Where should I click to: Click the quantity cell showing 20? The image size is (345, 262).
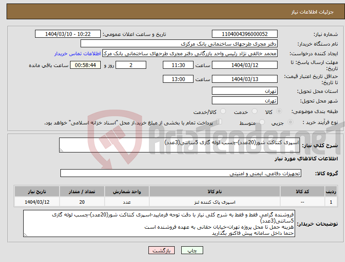(82, 202)
